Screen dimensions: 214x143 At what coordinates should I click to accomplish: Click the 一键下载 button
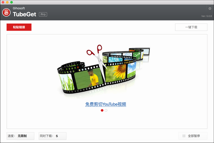191,27
